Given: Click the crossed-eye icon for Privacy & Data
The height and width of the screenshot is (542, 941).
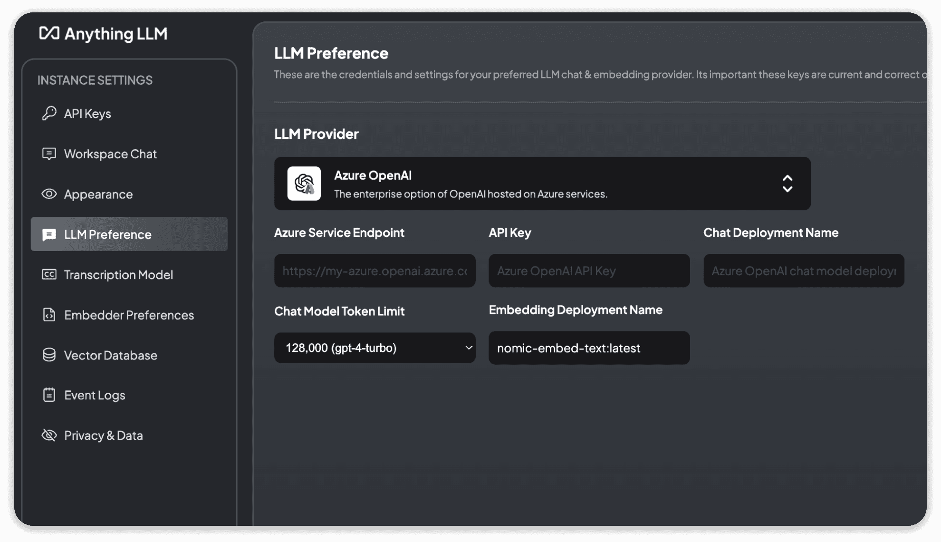Looking at the screenshot, I should tap(49, 435).
